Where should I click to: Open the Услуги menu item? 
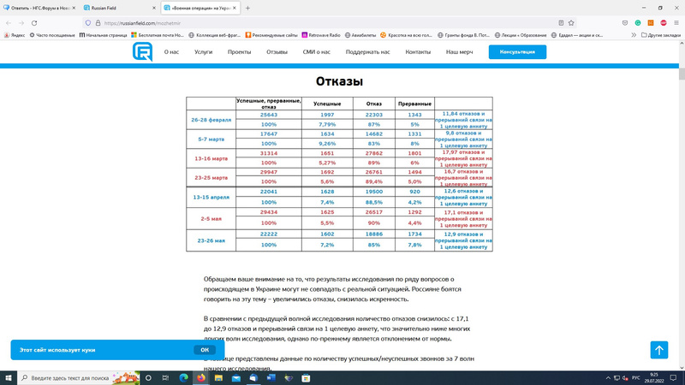click(203, 52)
